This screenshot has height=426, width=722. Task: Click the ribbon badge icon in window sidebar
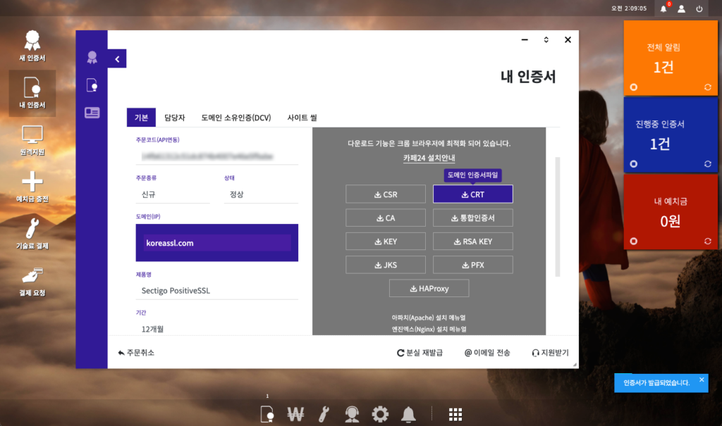click(92, 57)
